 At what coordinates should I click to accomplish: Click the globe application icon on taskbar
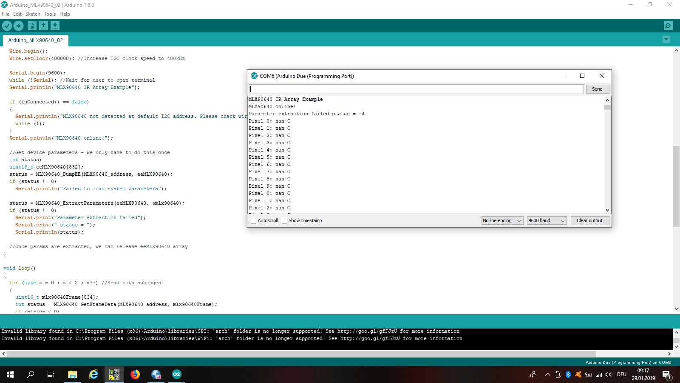click(x=156, y=374)
